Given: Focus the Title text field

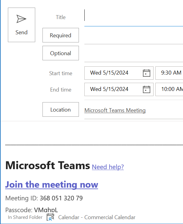Looking at the screenshot, I should click(134, 17).
